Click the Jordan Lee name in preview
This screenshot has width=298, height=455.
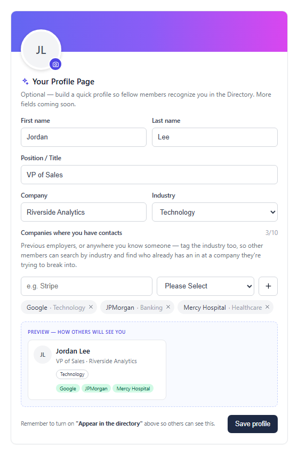pos(73,351)
